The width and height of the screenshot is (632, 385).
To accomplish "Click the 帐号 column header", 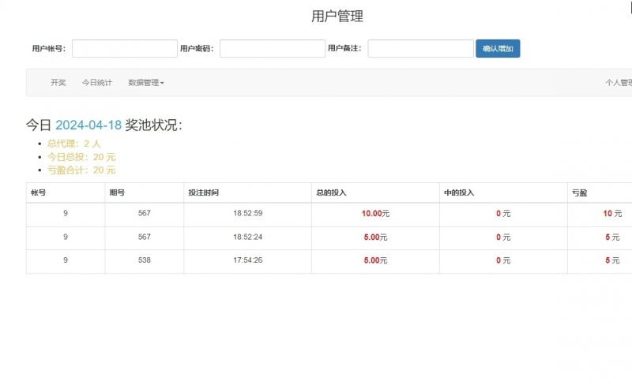I will point(39,192).
